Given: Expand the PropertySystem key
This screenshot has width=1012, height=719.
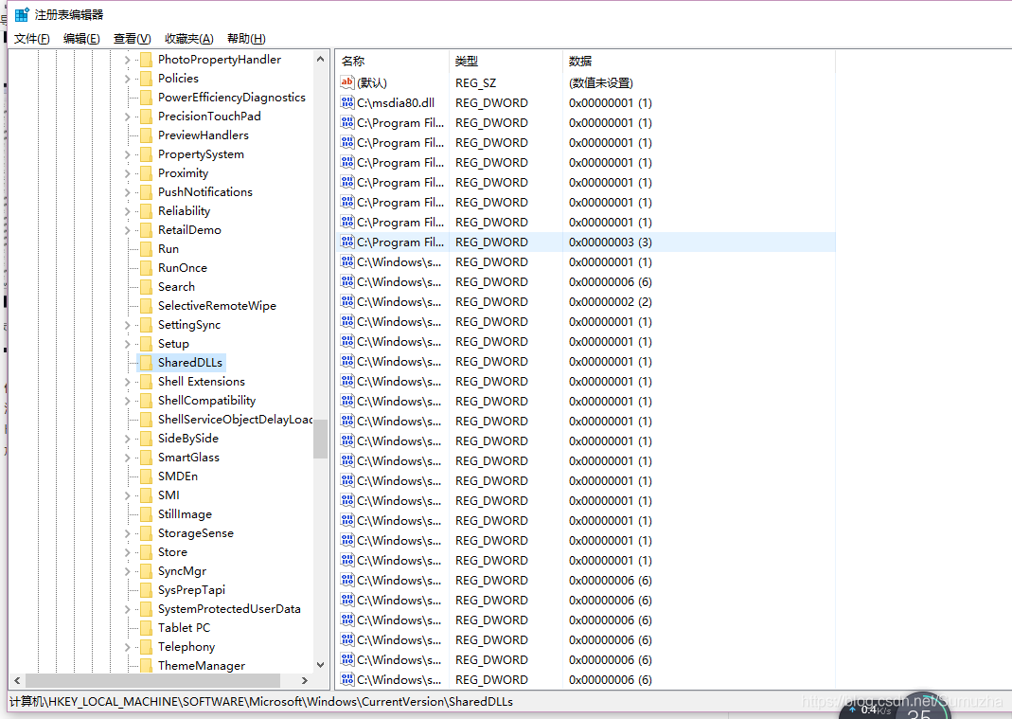Looking at the screenshot, I should [127, 155].
